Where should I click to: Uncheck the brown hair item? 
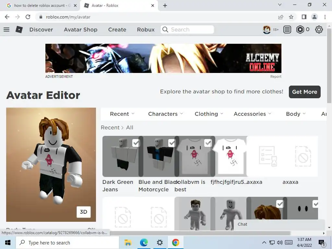pos(280,204)
